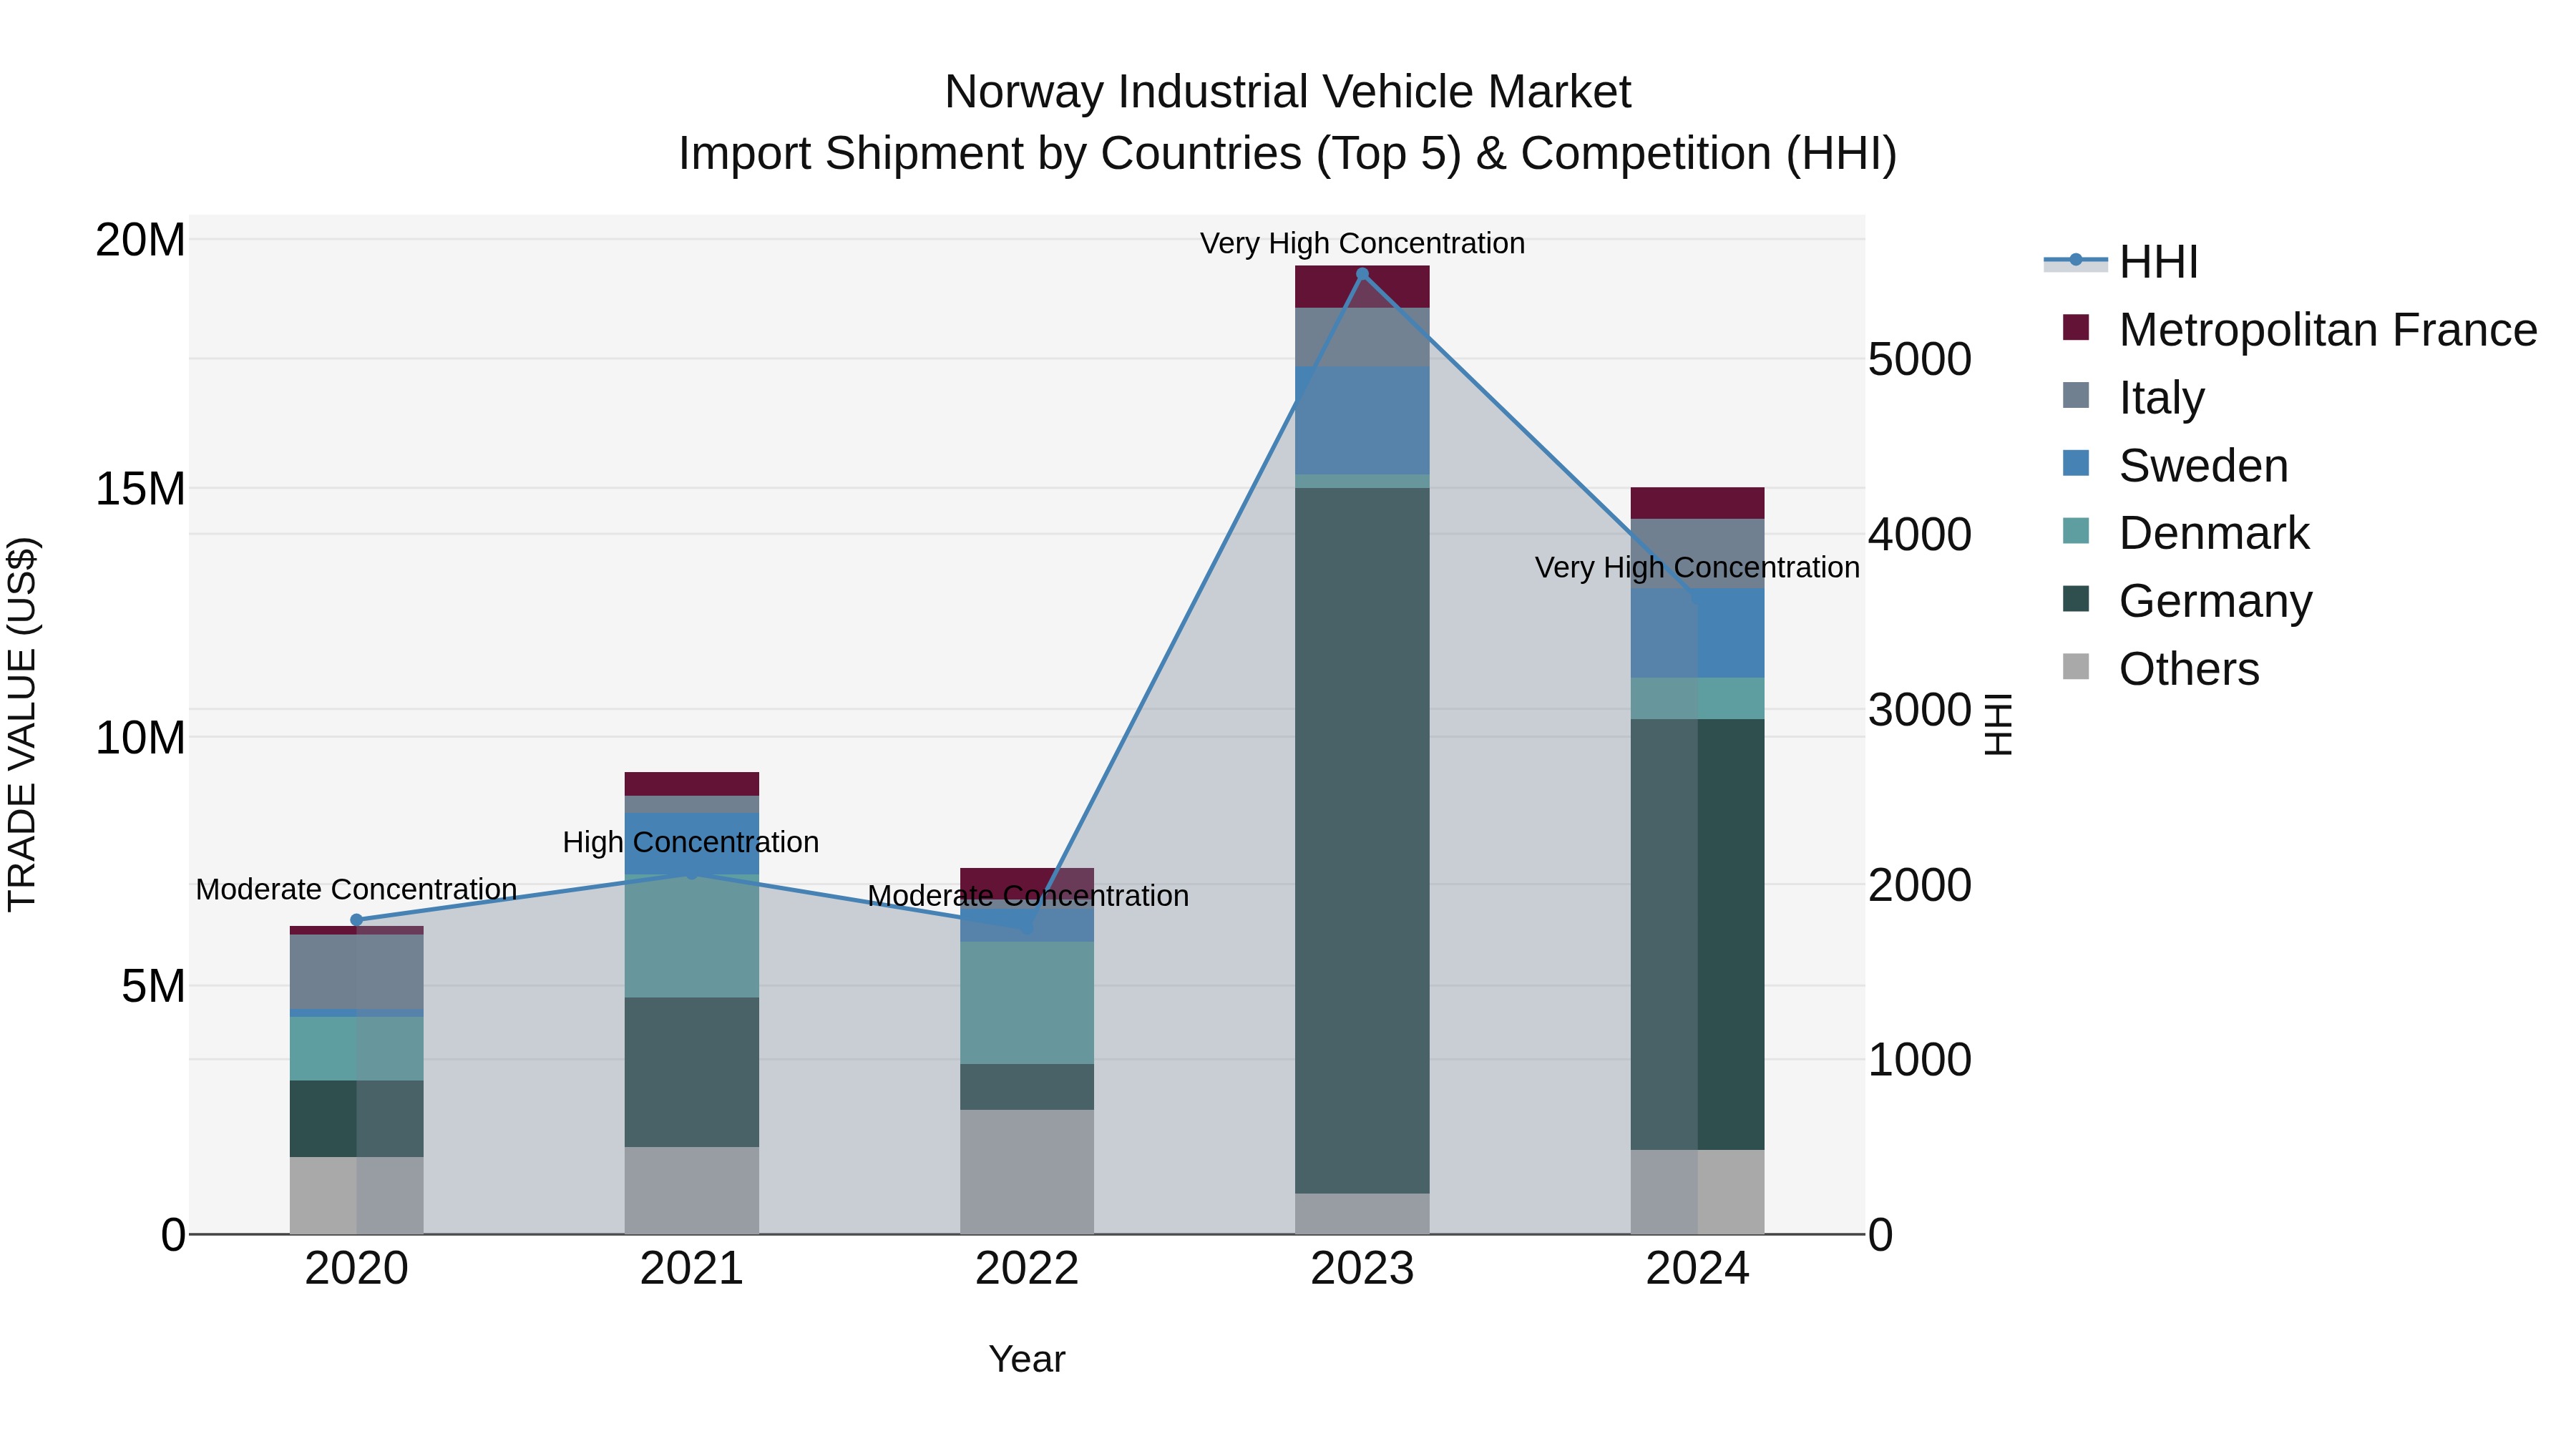
Task: Click the Italy slate legend swatch
Action: click(x=2076, y=395)
